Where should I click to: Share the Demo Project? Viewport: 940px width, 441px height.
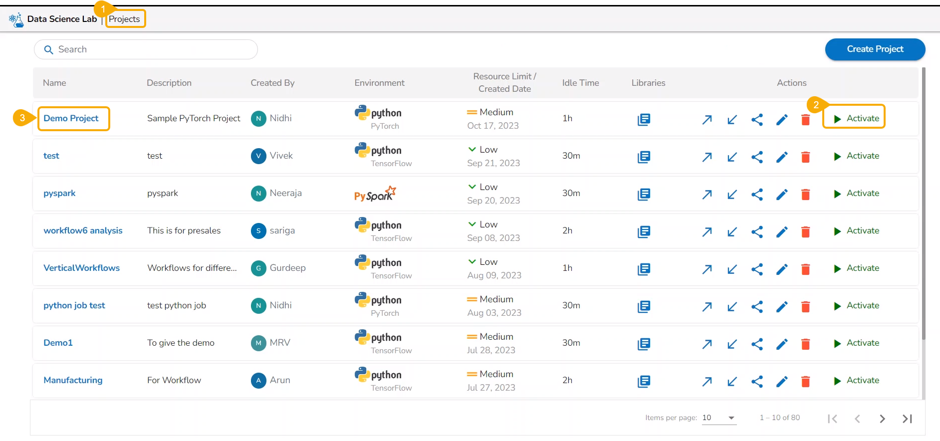[757, 120]
